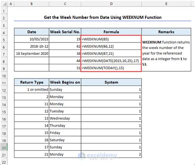Select return type 13 cell

pos(32,118)
